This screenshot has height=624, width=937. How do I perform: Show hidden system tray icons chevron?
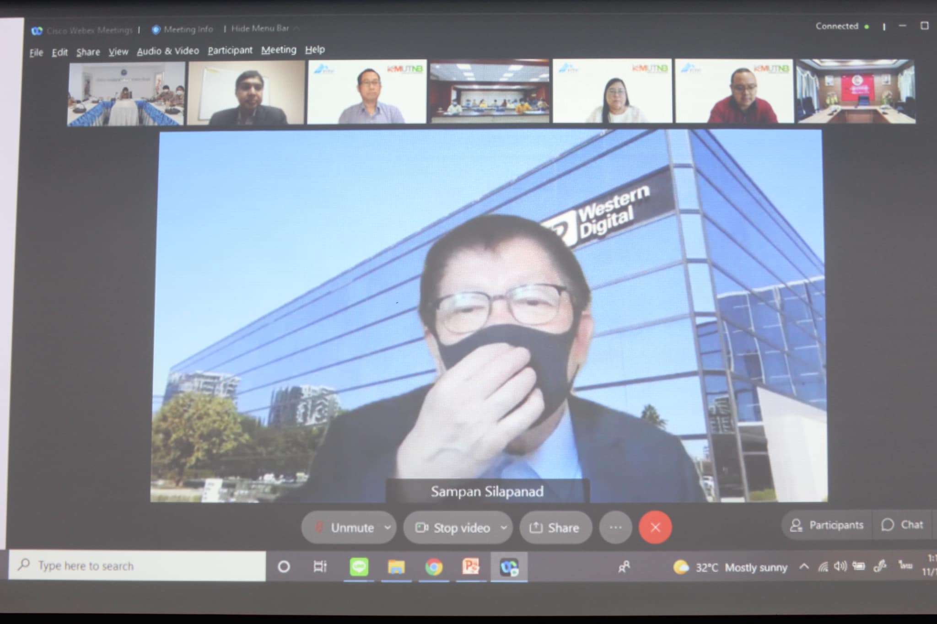[804, 567]
